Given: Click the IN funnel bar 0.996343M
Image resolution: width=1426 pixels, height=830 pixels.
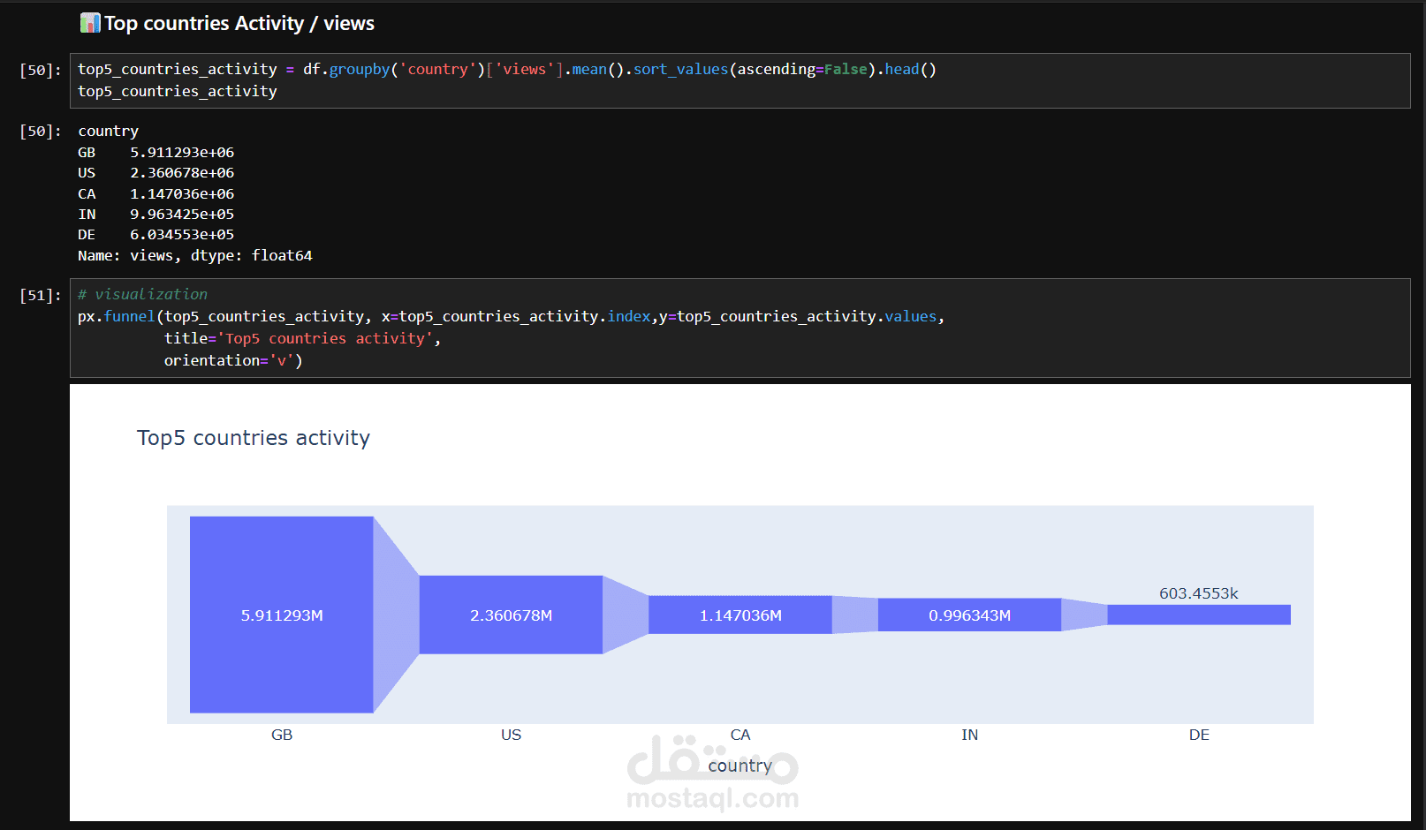Looking at the screenshot, I should coord(969,615).
